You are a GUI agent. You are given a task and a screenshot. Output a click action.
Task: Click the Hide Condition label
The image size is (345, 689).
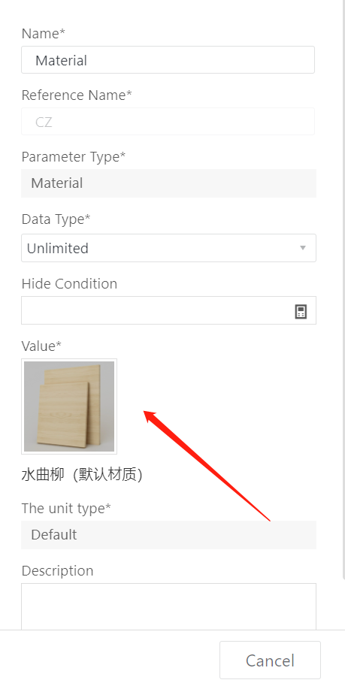click(x=69, y=283)
